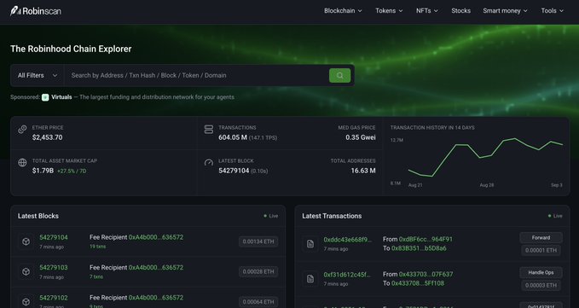
Task: Click the 0.00001 ETH transaction value badge
Action: (541, 250)
